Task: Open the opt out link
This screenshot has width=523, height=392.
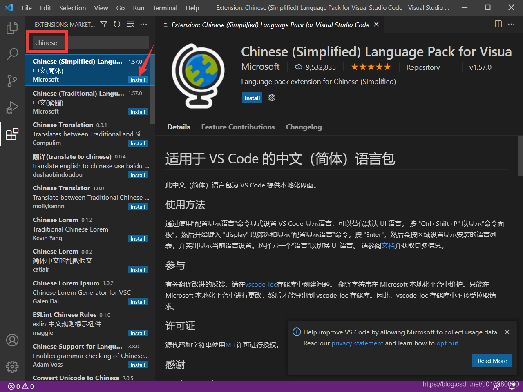Action: tap(447, 343)
